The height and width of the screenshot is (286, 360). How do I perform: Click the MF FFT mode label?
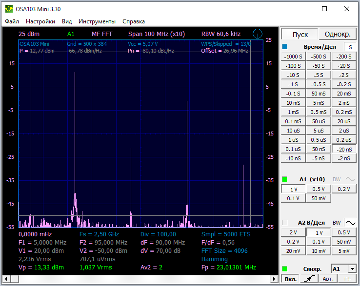point(102,34)
